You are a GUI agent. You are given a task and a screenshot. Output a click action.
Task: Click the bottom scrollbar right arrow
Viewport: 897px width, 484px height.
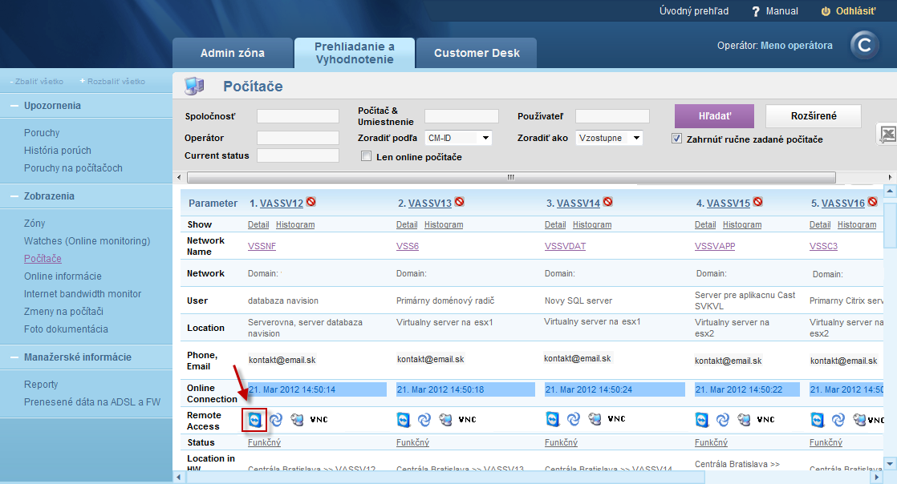878,477
